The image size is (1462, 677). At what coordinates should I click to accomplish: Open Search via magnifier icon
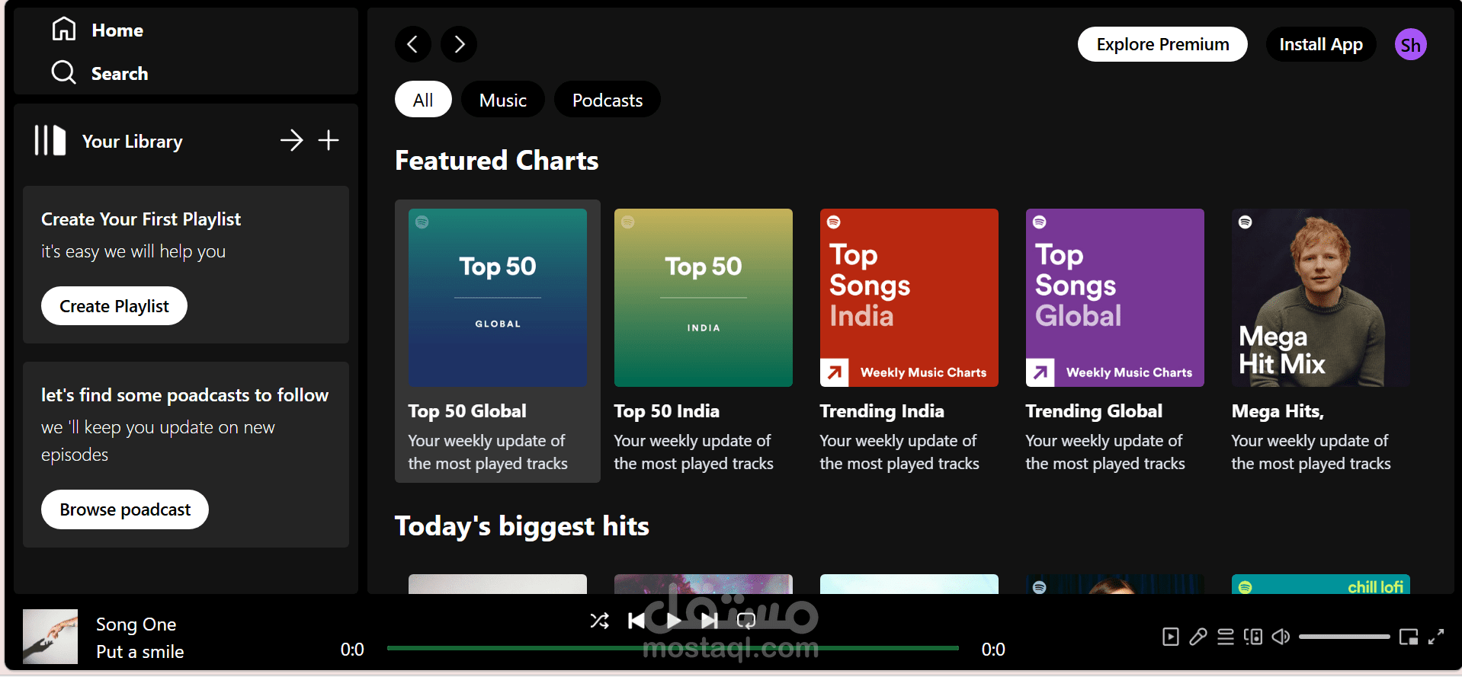click(64, 72)
